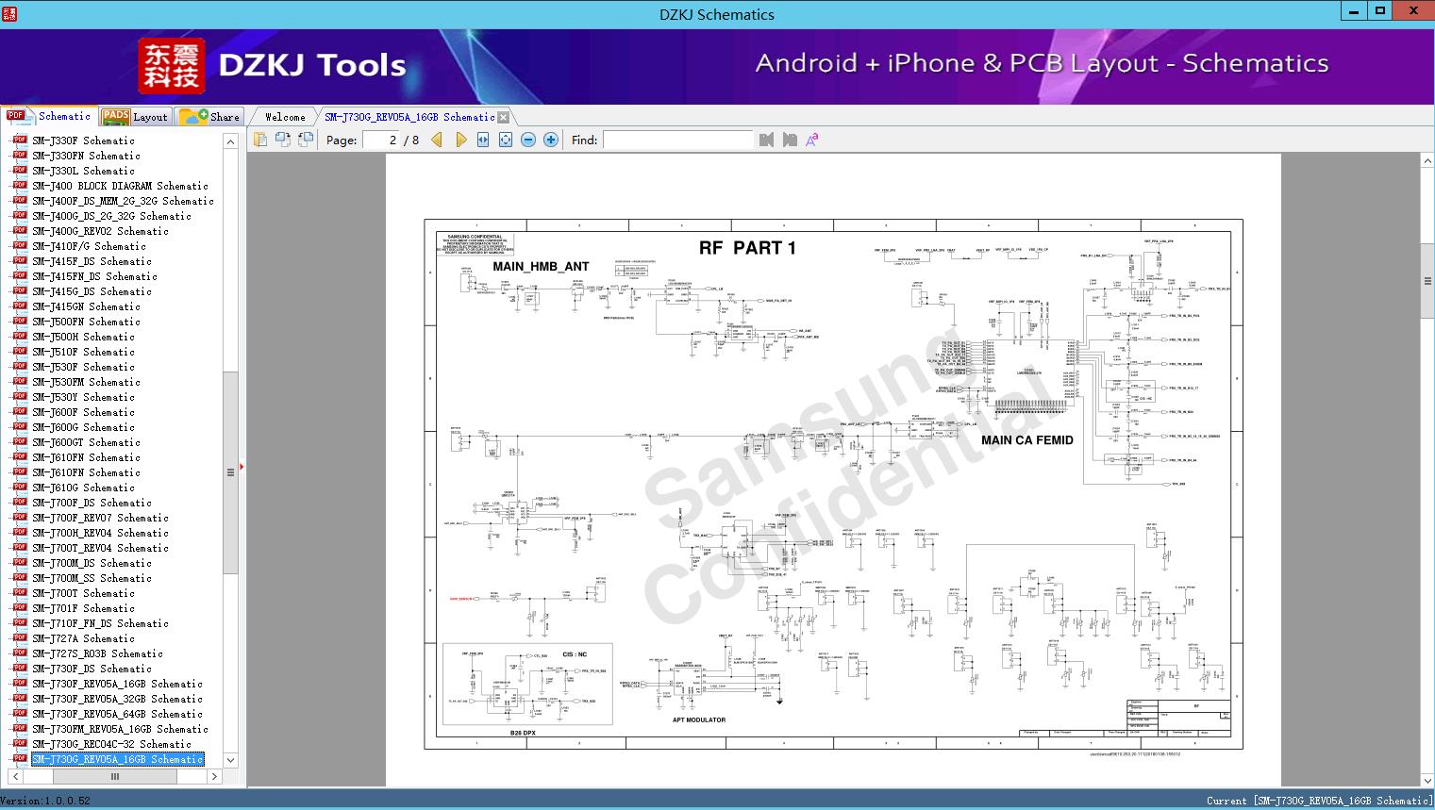Image resolution: width=1435 pixels, height=810 pixels.
Task: Select SM-J500H Schematic
Action: coord(83,337)
